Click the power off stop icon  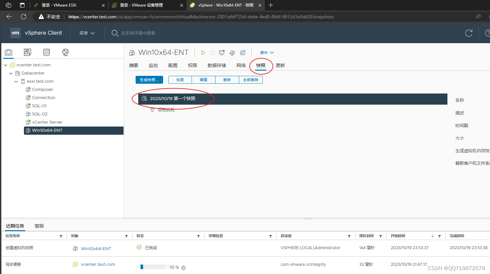[213, 53]
